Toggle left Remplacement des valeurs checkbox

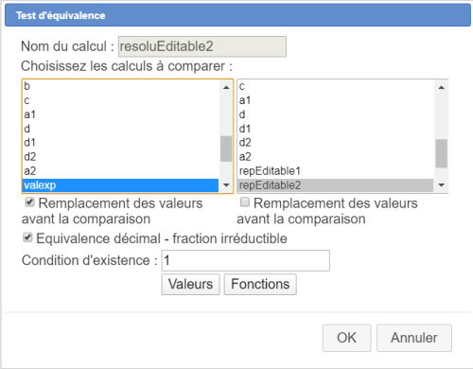[29, 202]
